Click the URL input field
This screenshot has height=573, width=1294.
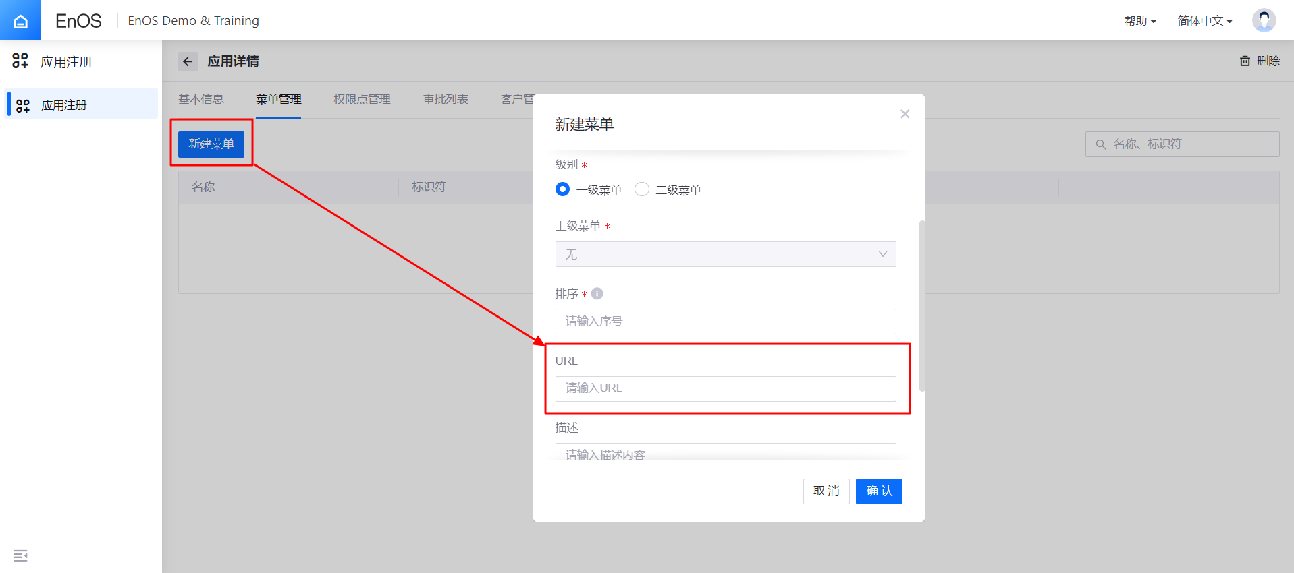725,388
